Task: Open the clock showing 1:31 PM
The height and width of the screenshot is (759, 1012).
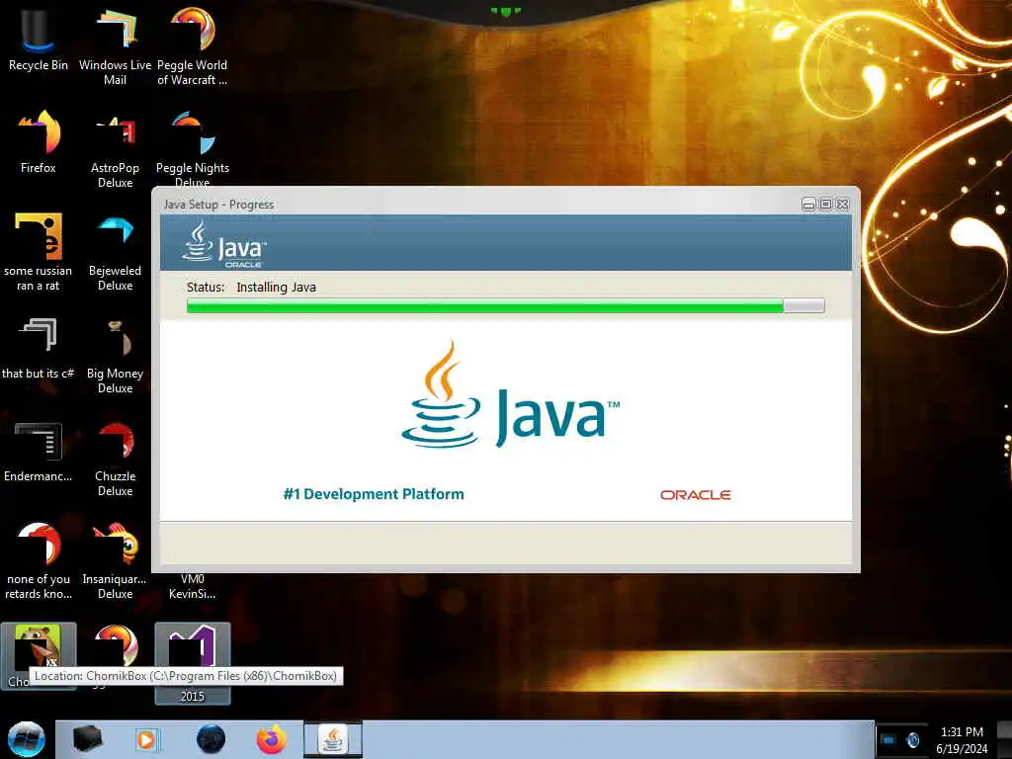Action: (x=962, y=740)
